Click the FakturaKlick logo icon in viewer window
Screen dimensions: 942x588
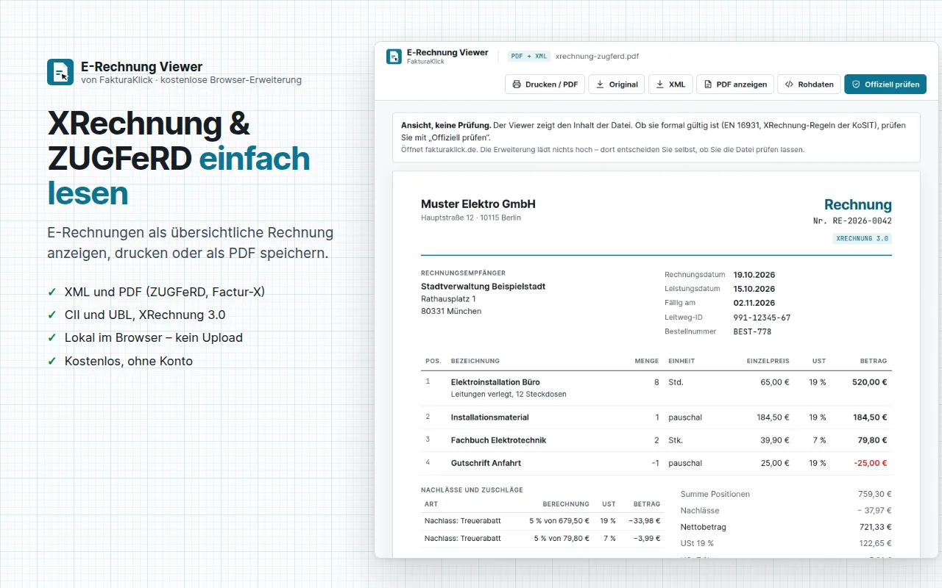[x=394, y=57]
